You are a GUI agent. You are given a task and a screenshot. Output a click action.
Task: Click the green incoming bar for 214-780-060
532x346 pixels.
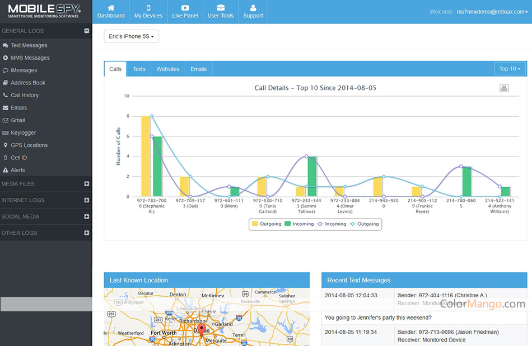point(467,182)
